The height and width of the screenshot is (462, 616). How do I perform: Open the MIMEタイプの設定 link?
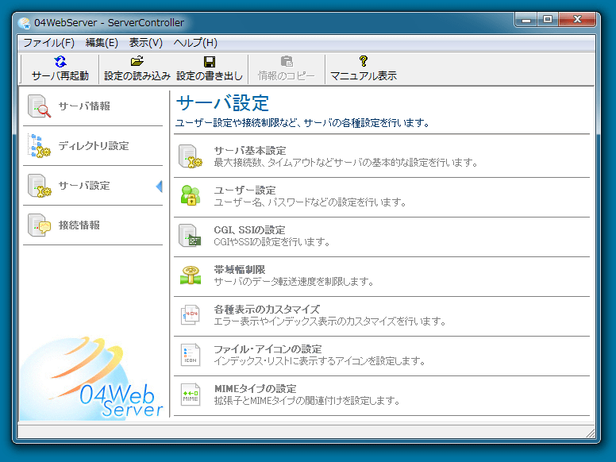click(x=255, y=388)
